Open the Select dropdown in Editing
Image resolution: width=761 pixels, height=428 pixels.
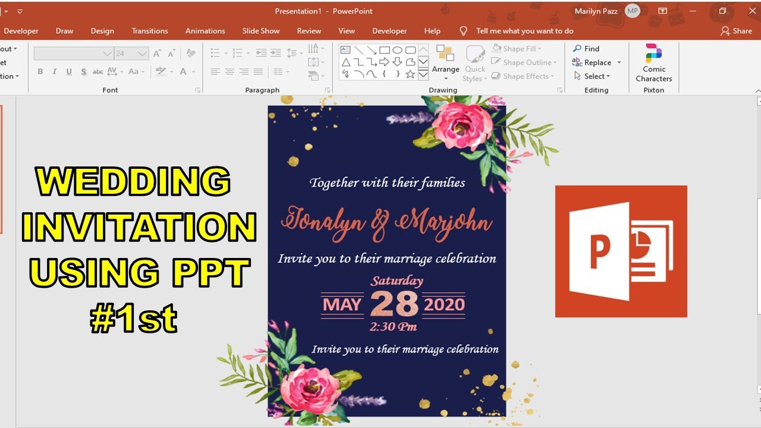pyautogui.click(x=592, y=76)
